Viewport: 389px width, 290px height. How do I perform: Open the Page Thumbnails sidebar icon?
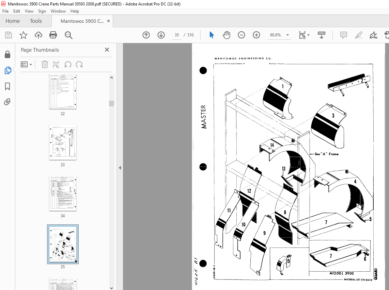click(8, 70)
